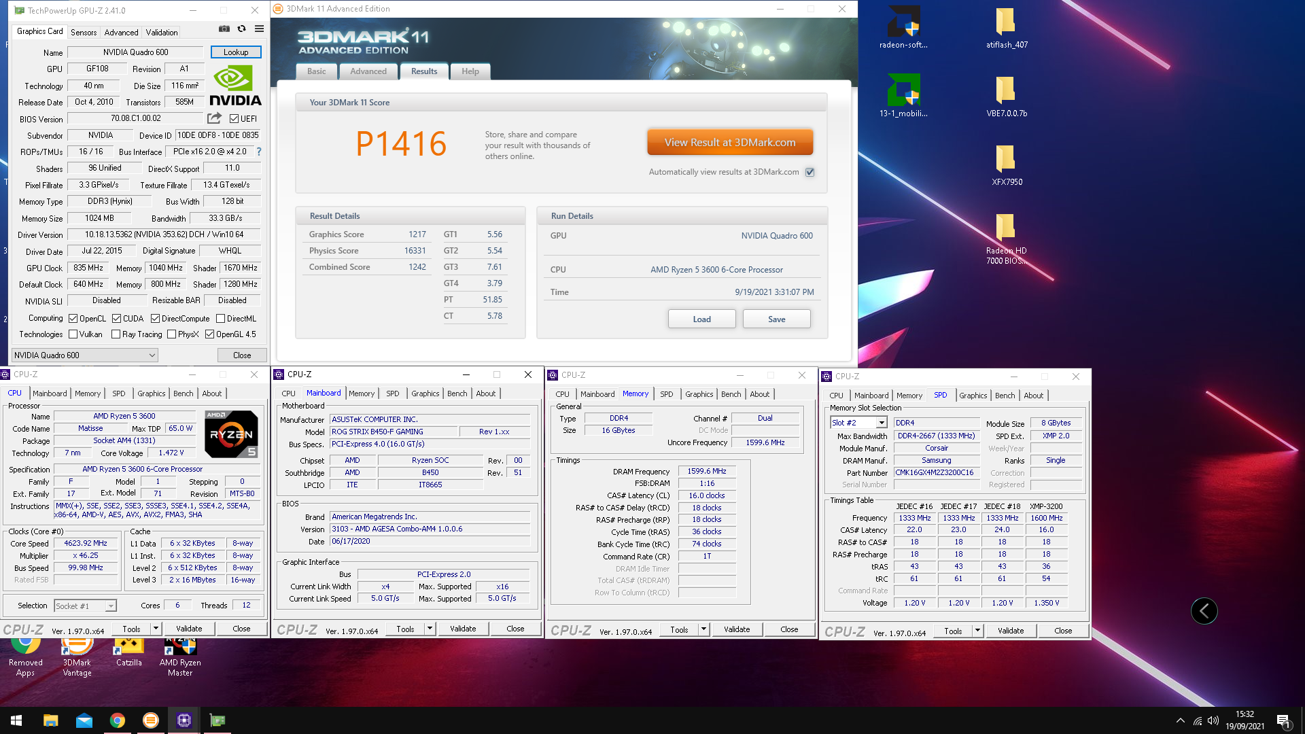Open the Bench tab in CPU-Z SPD window
1305x734 pixels.
tap(1005, 396)
